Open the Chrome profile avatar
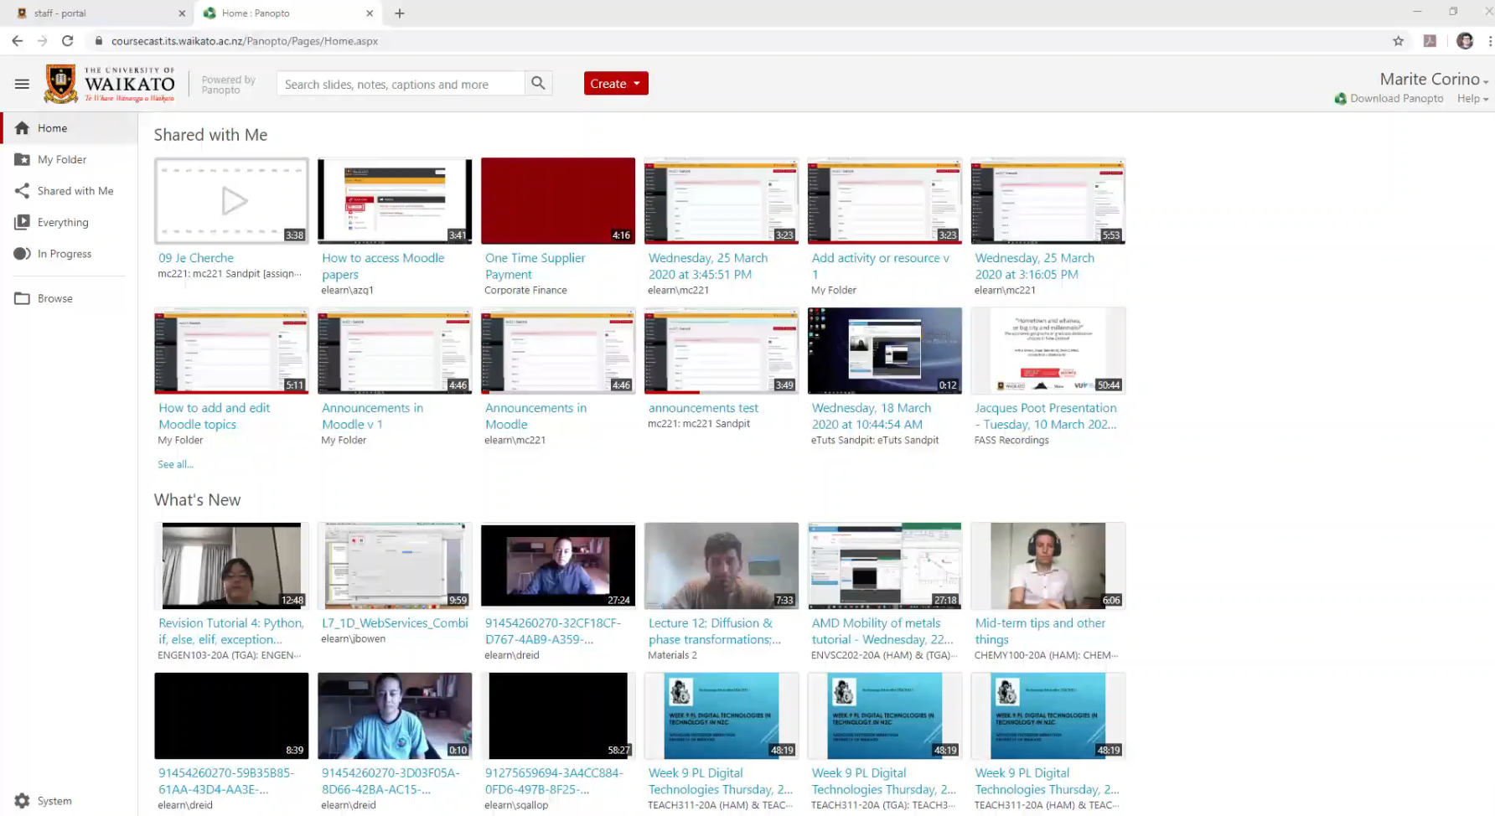Viewport: 1495px width, 816px height. (x=1465, y=40)
